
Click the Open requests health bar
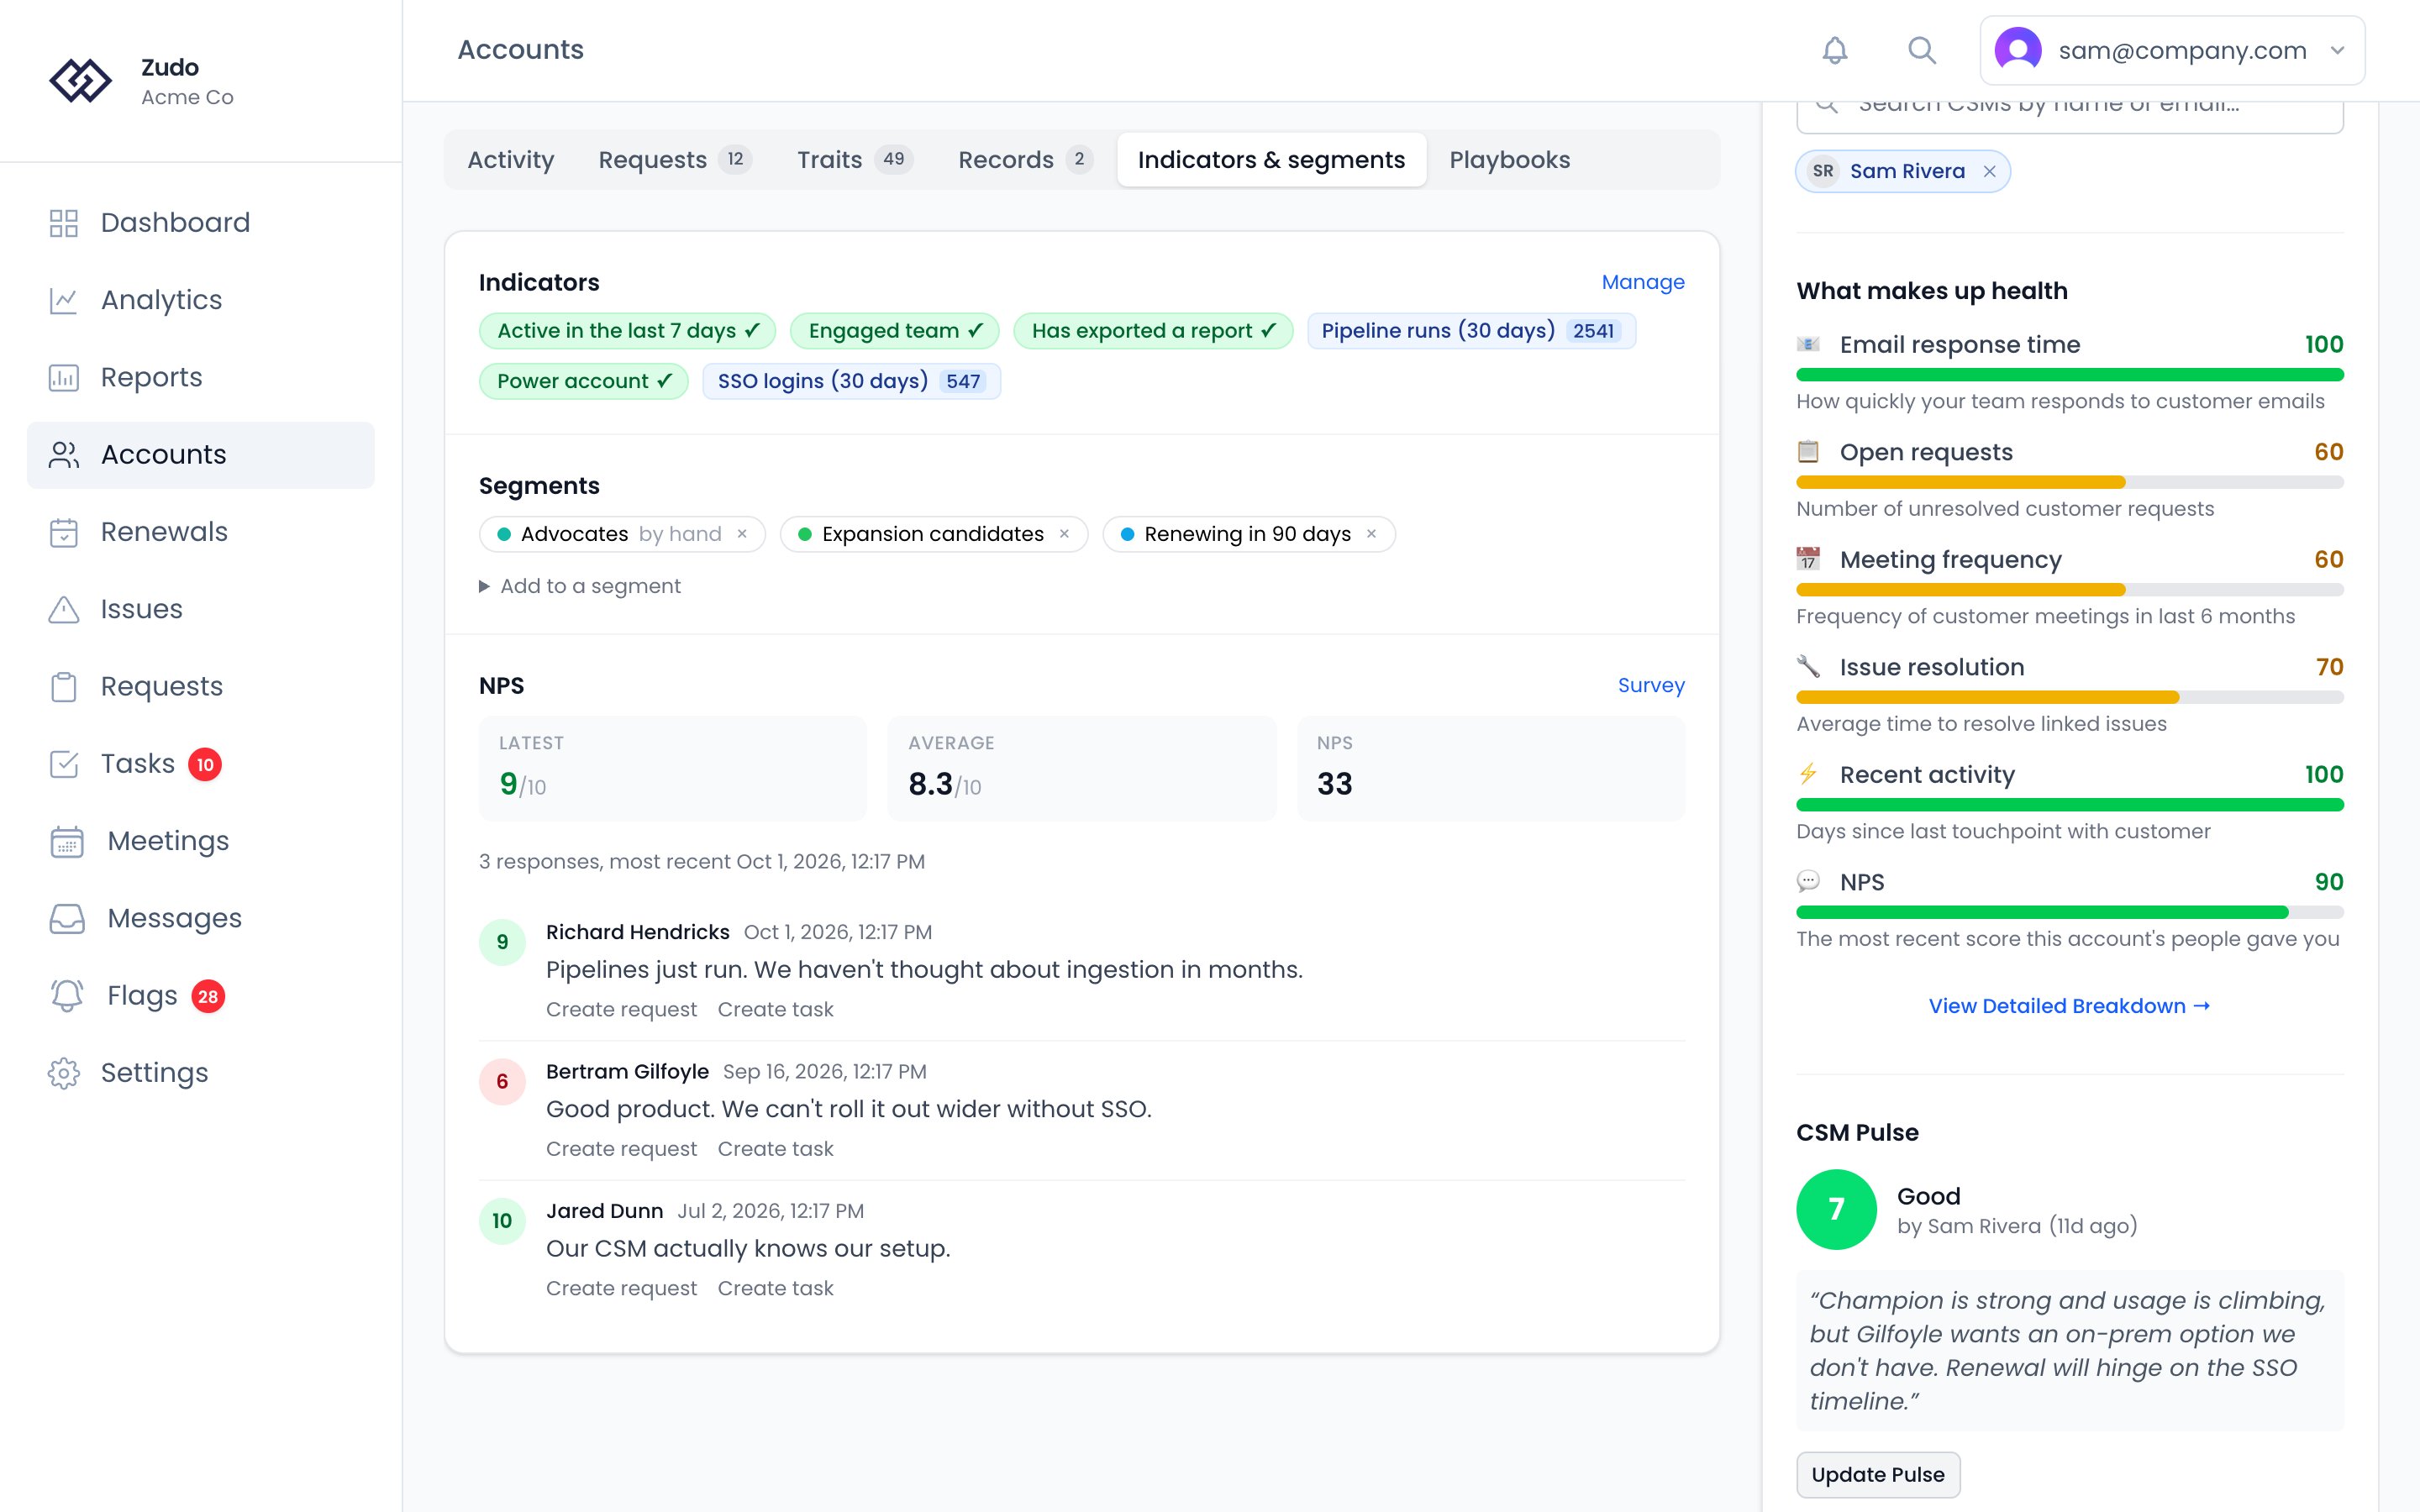[x=2069, y=482]
